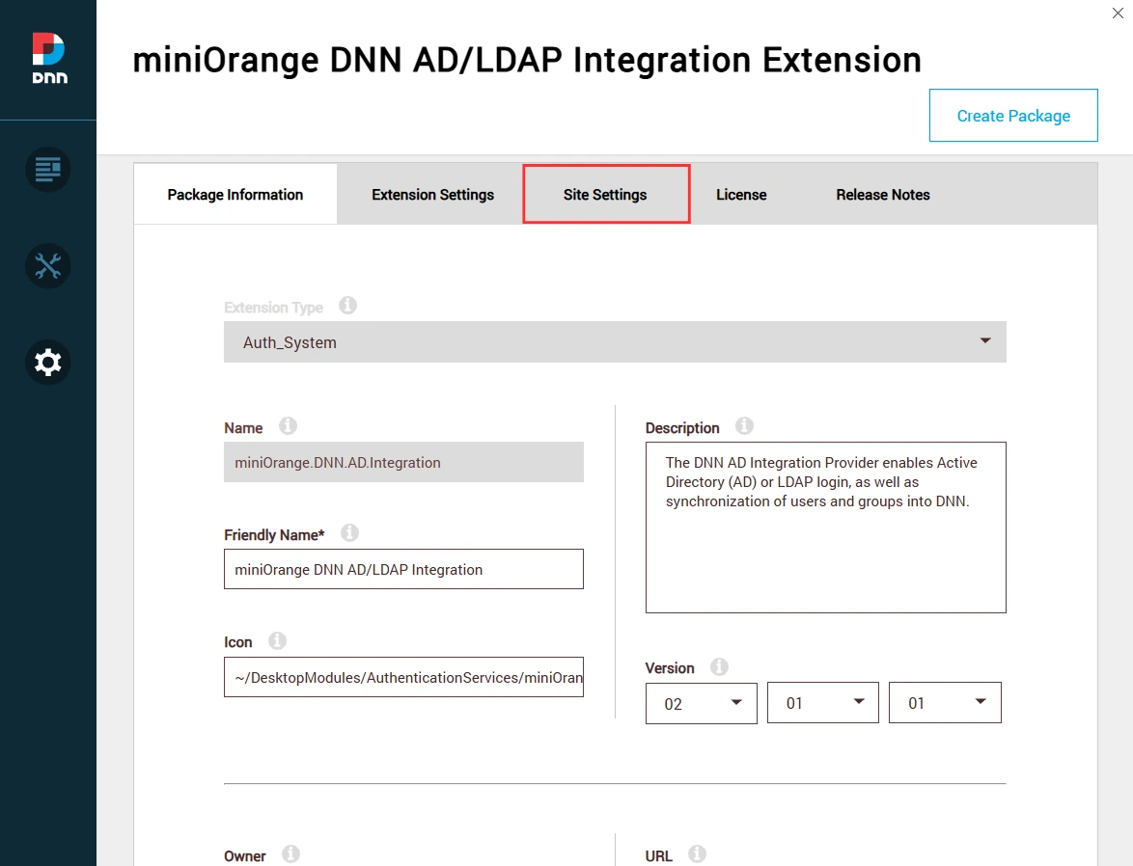
Task: Show info tooltip next to Description
Action: [x=744, y=426]
